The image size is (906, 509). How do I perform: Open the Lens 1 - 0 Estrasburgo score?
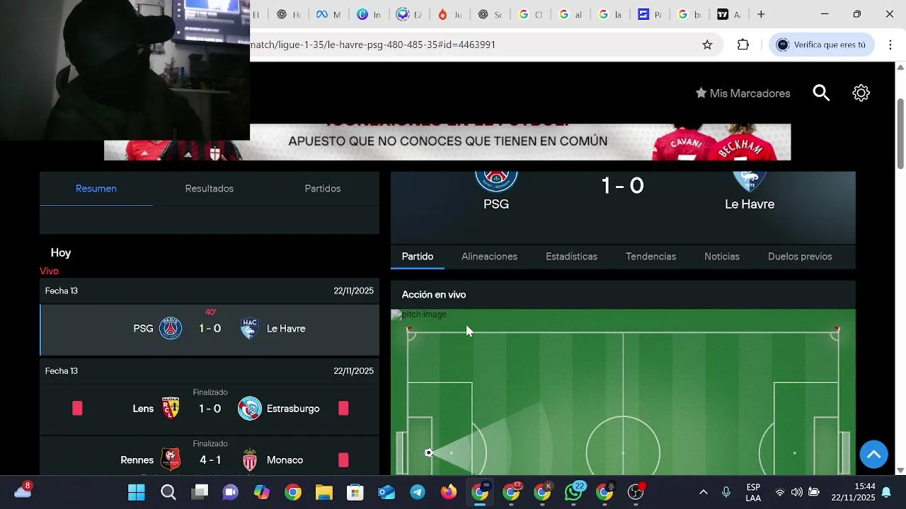tap(210, 409)
